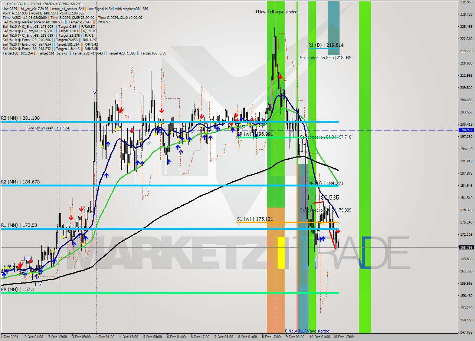Viewport: 475px width, 341px height.
Task: Click the '0 New Buy Wave started' annotation
Action: click(307, 331)
